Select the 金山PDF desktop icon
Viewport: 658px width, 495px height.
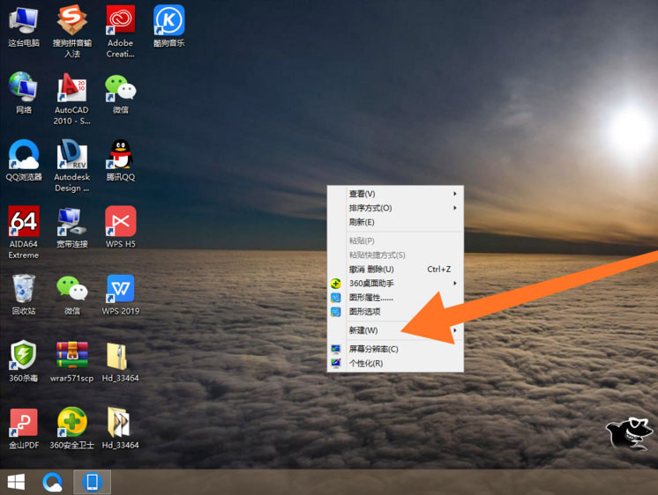click(x=24, y=428)
